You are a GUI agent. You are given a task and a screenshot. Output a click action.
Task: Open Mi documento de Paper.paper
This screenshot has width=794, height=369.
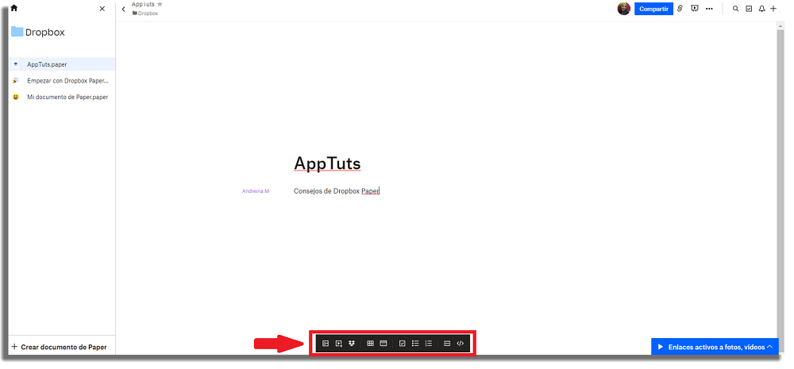[62, 97]
